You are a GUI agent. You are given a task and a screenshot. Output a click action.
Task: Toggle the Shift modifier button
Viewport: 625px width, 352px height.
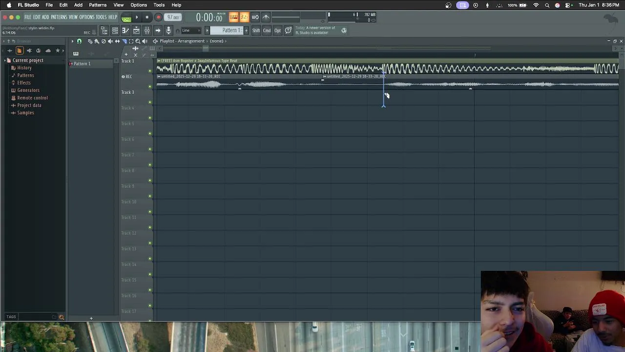256,30
